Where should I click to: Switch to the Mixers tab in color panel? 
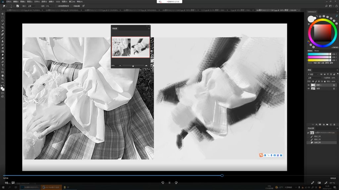click(316, 50)
